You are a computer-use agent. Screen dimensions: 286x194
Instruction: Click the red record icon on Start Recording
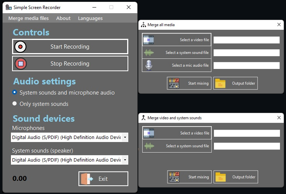click(20, 47)
